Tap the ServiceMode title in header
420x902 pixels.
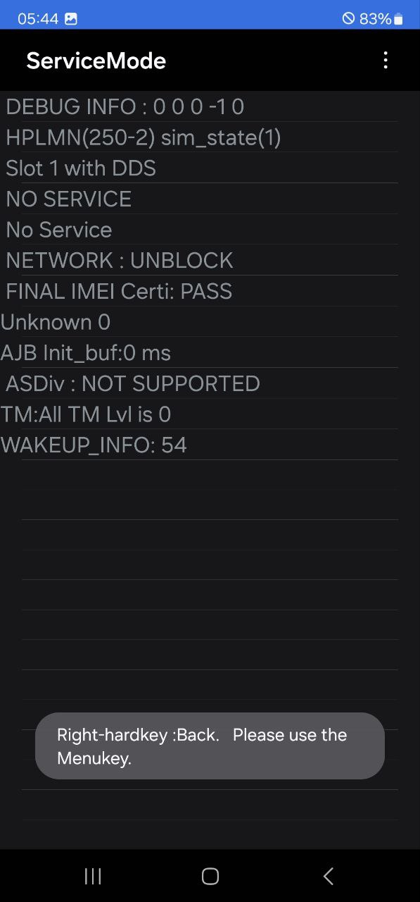(96, 61)
